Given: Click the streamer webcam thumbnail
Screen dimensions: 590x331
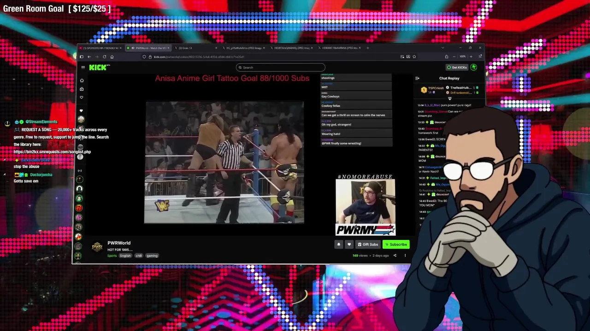Looking at the screenshot, I should pos(365,207).
